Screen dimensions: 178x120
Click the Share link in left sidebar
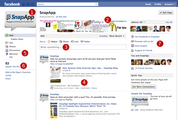click(8, 78)
